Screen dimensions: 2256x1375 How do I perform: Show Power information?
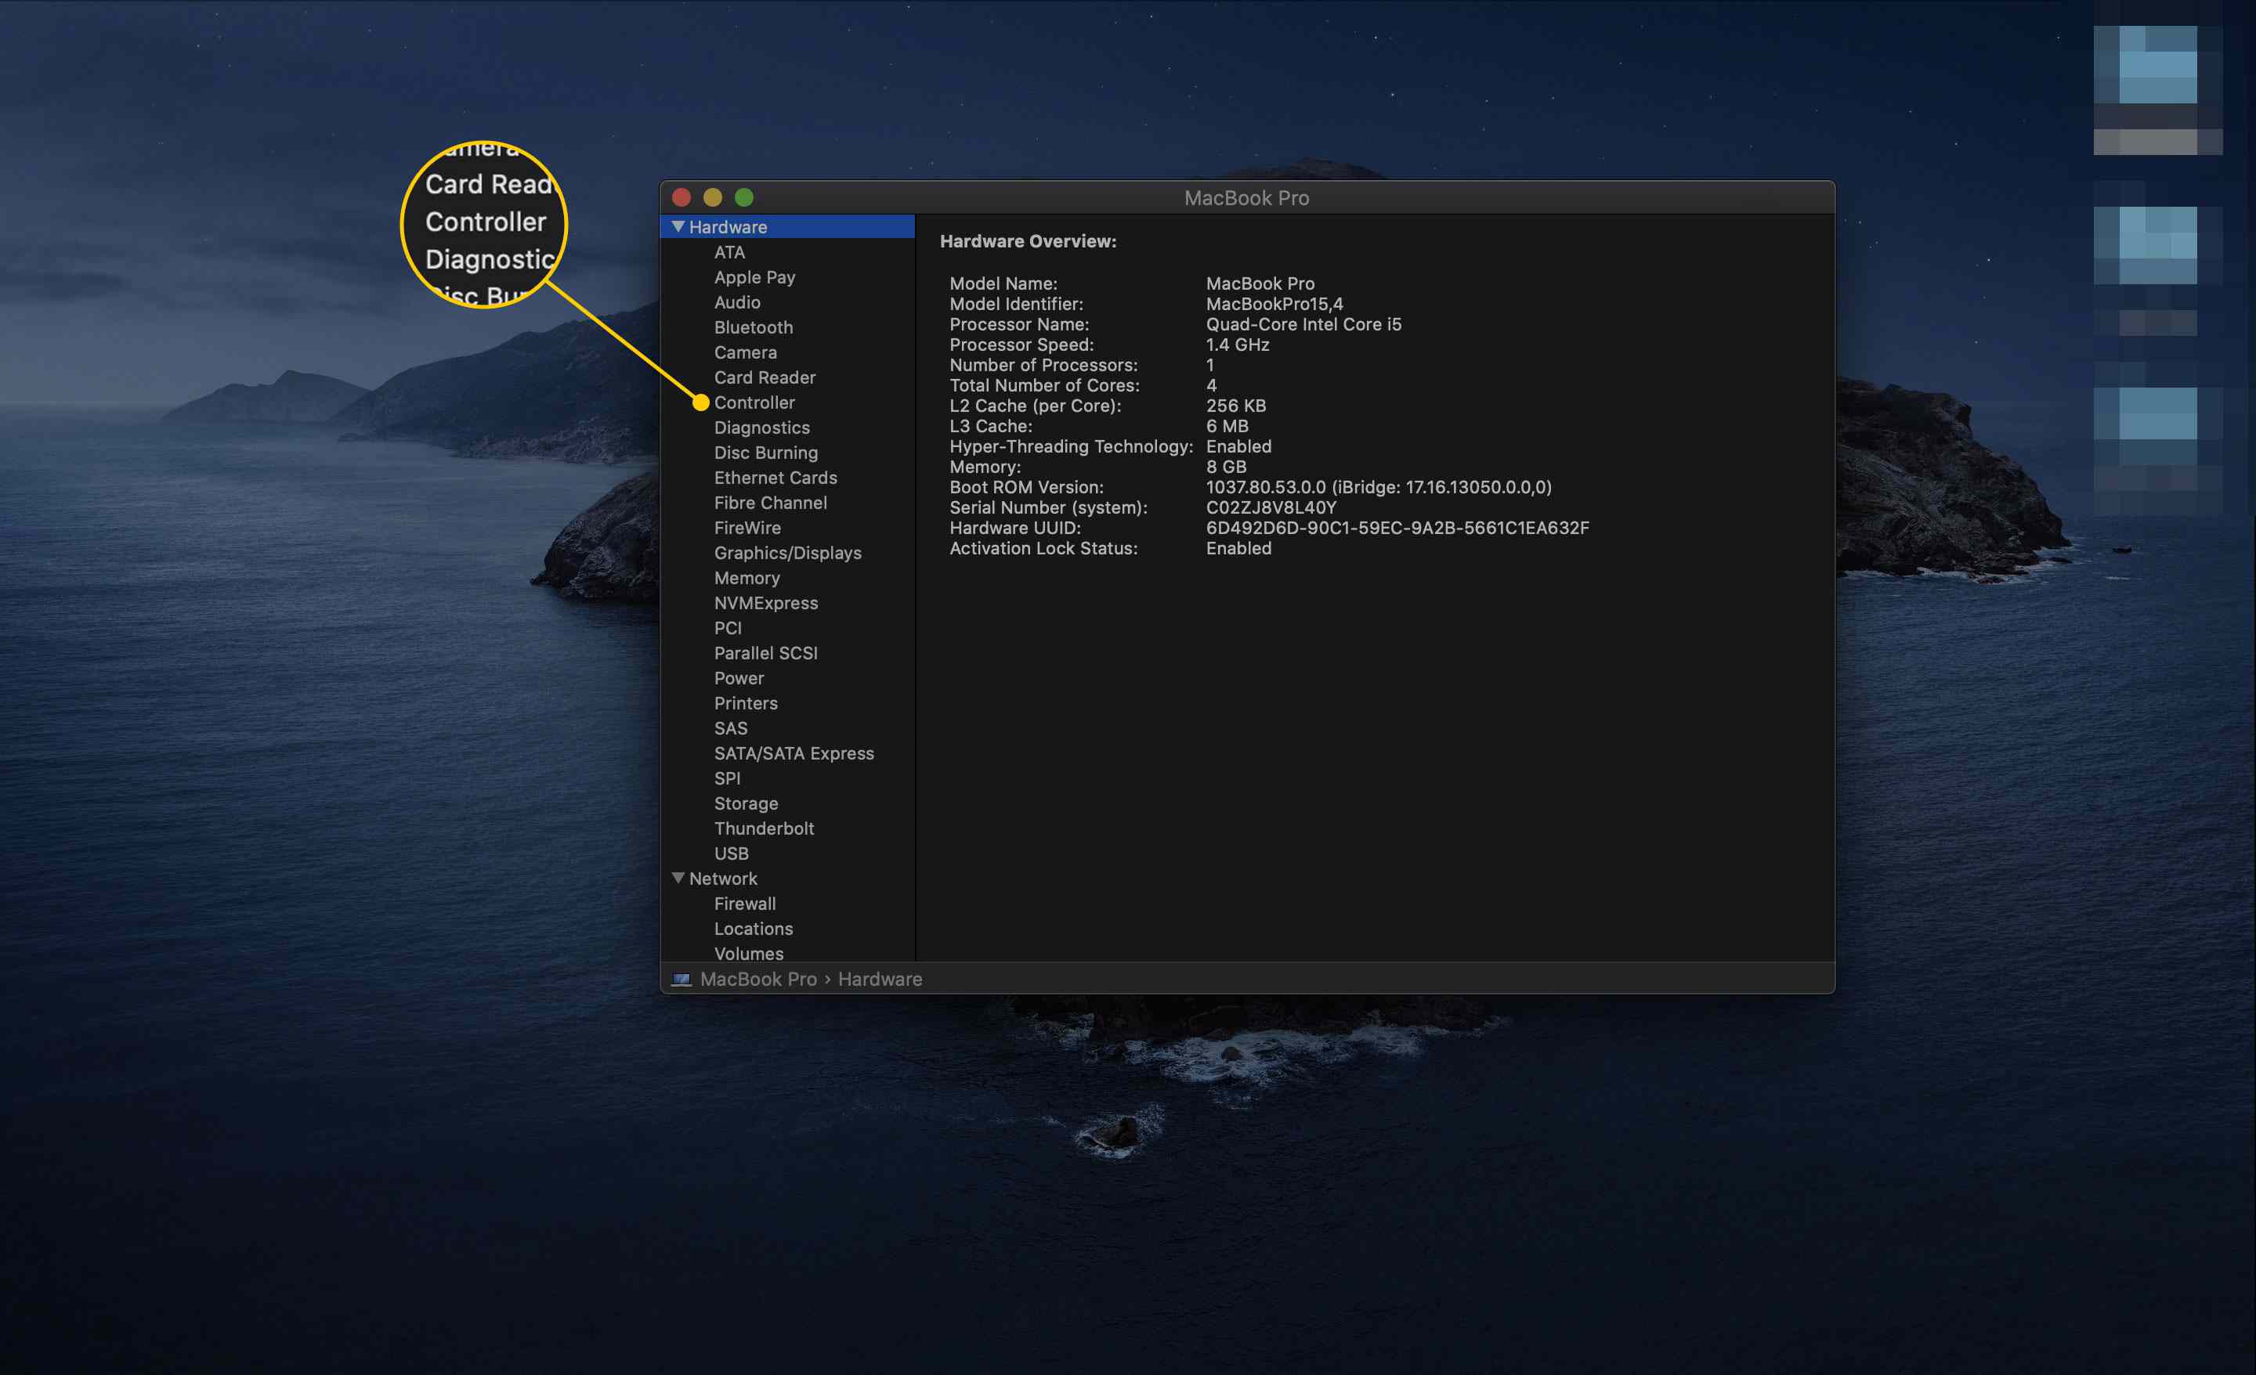pyautogui.click(x=739, y=678)
